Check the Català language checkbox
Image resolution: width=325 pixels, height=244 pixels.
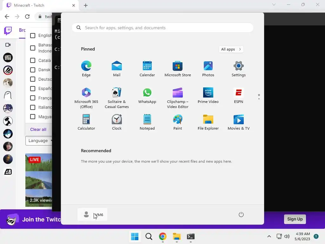33,60
